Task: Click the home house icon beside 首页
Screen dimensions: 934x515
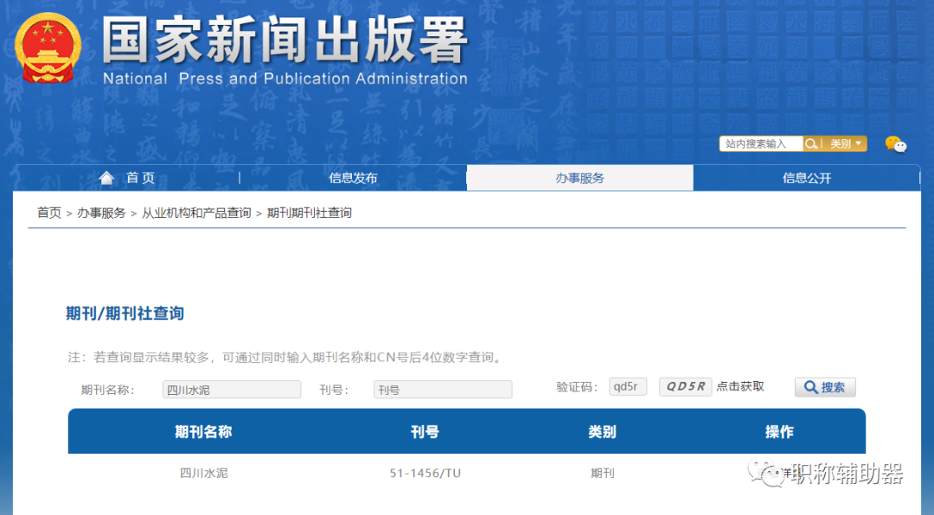Action: (x=109, y=178)
